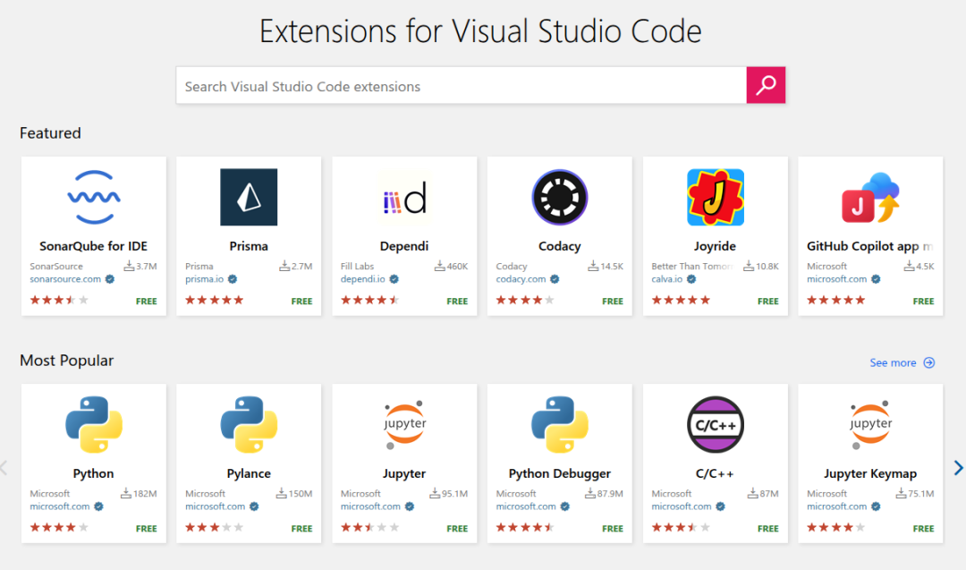Open the Dependi logo icon
This screenshot has width=966, height=570.
404,197
